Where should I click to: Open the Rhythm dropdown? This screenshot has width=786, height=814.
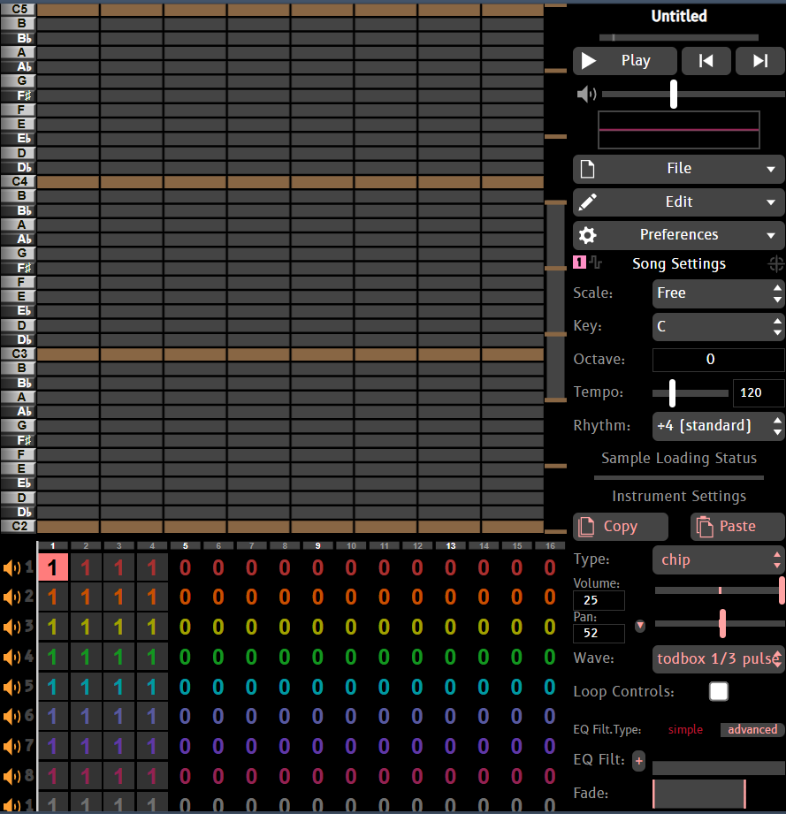[x=718, y=426]
